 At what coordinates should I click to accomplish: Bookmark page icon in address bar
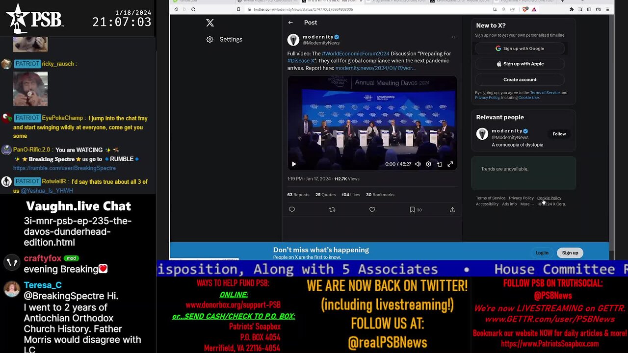click(239, 9)
